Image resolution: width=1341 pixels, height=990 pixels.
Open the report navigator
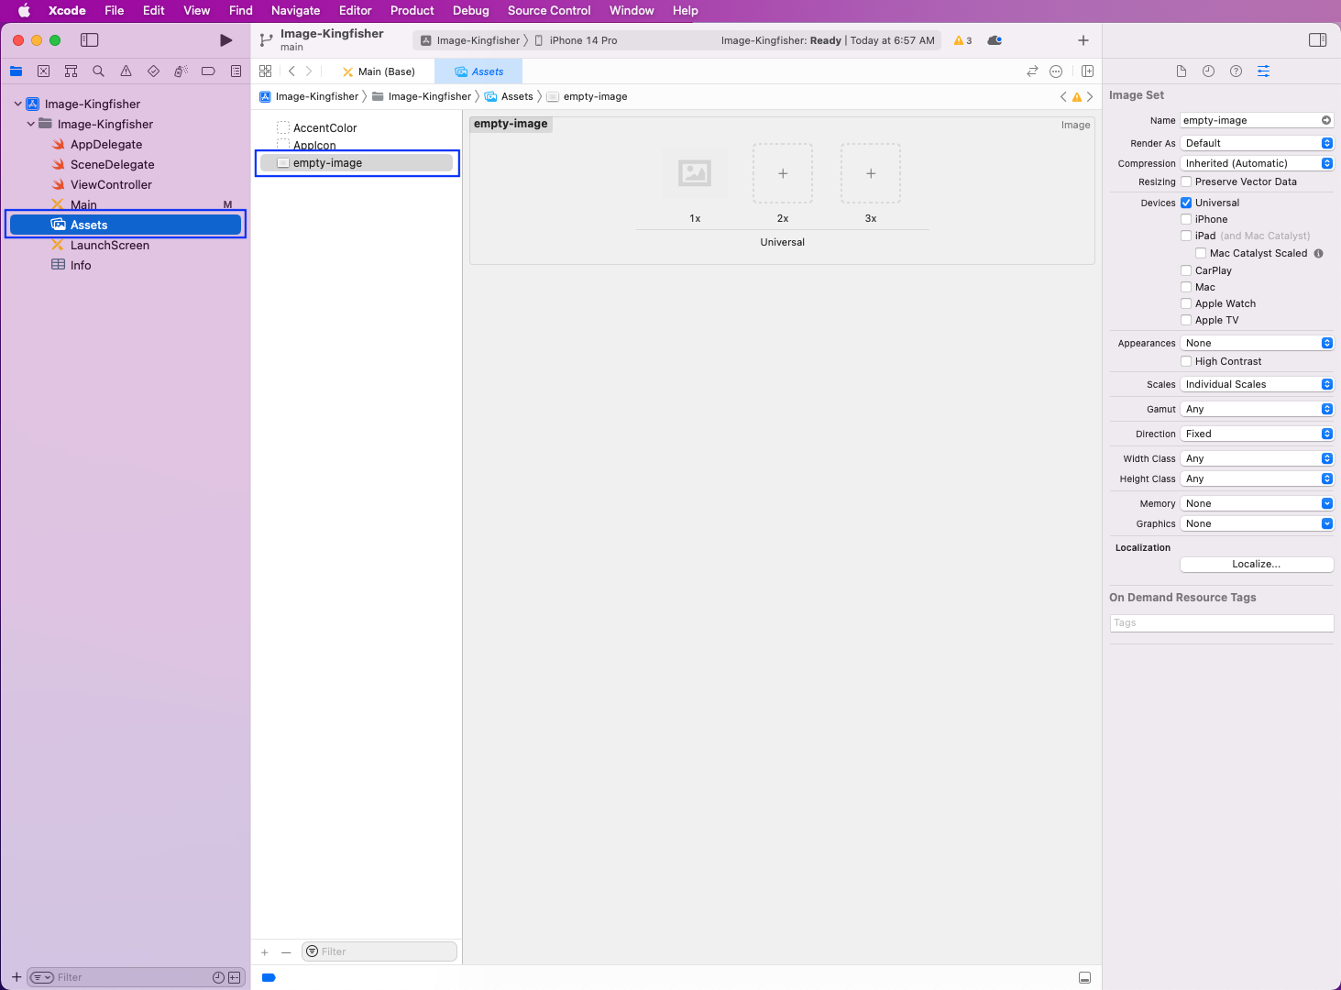click(x=236, y=71)
